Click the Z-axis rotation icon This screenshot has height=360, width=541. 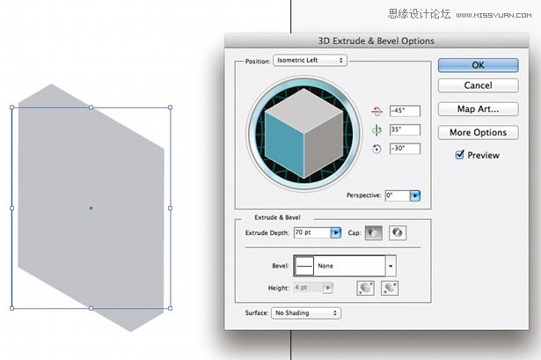(377, 149)
